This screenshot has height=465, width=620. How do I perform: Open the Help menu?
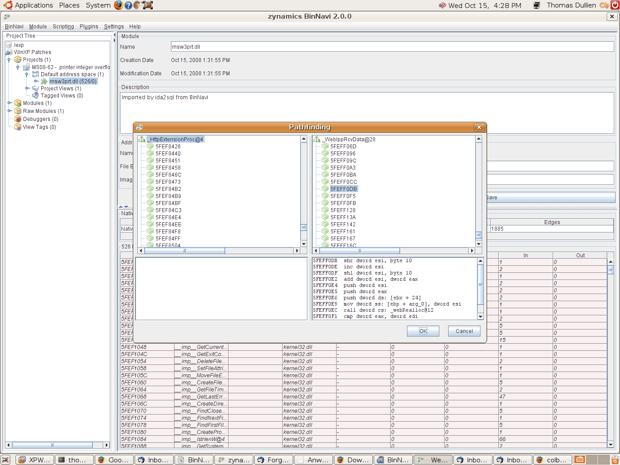[135, 27]
